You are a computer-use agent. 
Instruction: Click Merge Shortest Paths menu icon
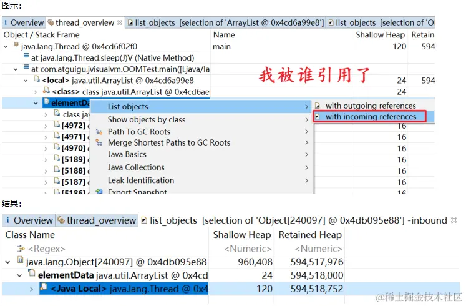pos(99,143)
